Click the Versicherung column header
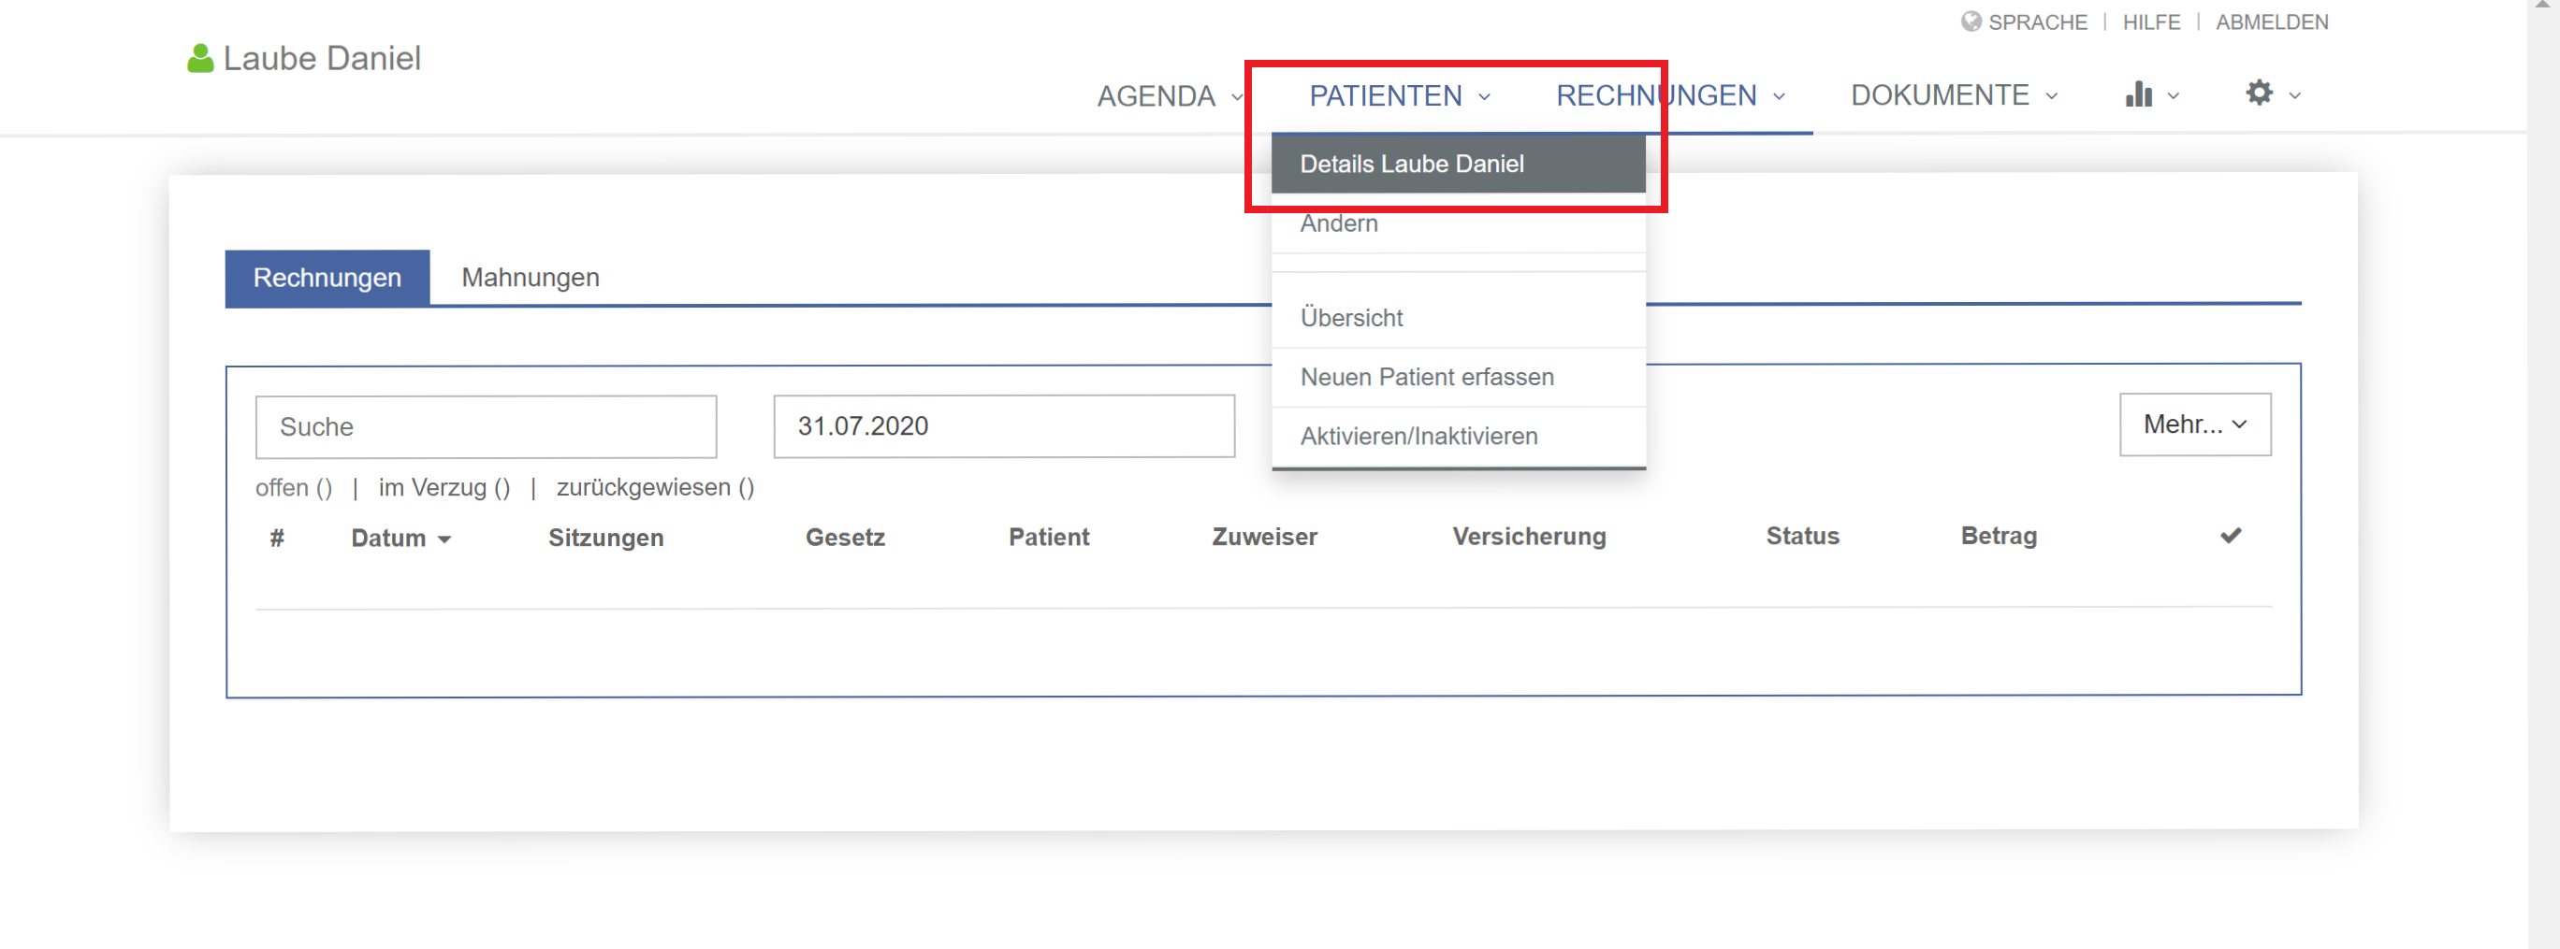The image size is (2560, 949). (x=1529, y=537)
